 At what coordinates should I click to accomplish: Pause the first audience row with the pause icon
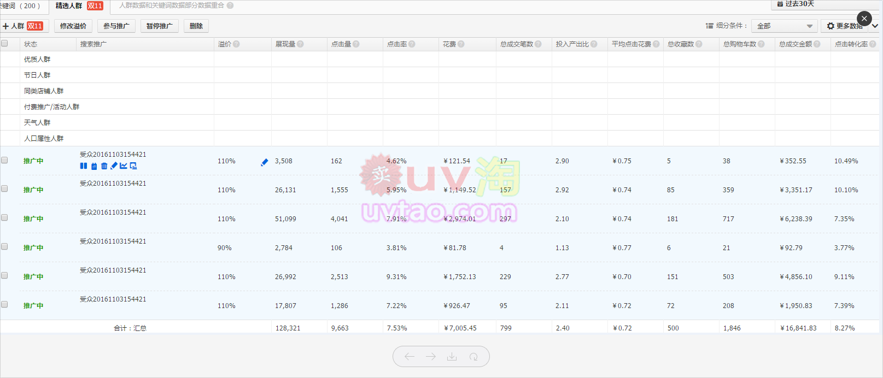(84, 166)
